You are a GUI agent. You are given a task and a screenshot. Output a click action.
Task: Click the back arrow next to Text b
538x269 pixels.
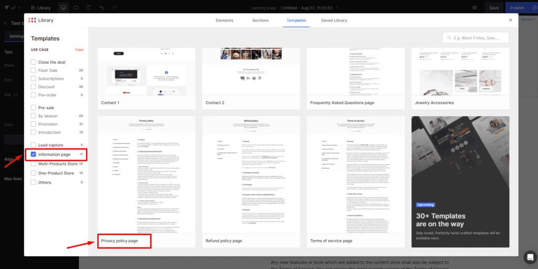pyautogui.click(x=5, y=23)
